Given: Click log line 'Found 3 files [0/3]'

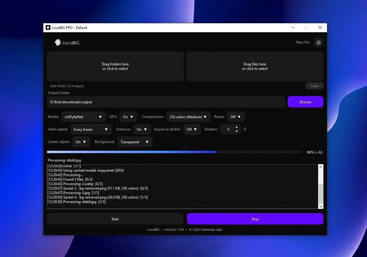Looking at the screenshot, I should 70,179.
